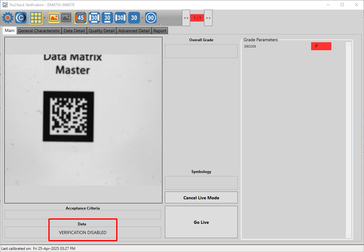Image resolution: width=364 pixels, height=252 pixels.
Task: Switch to the Data Detail tab
Action: (x=74, y=31)
